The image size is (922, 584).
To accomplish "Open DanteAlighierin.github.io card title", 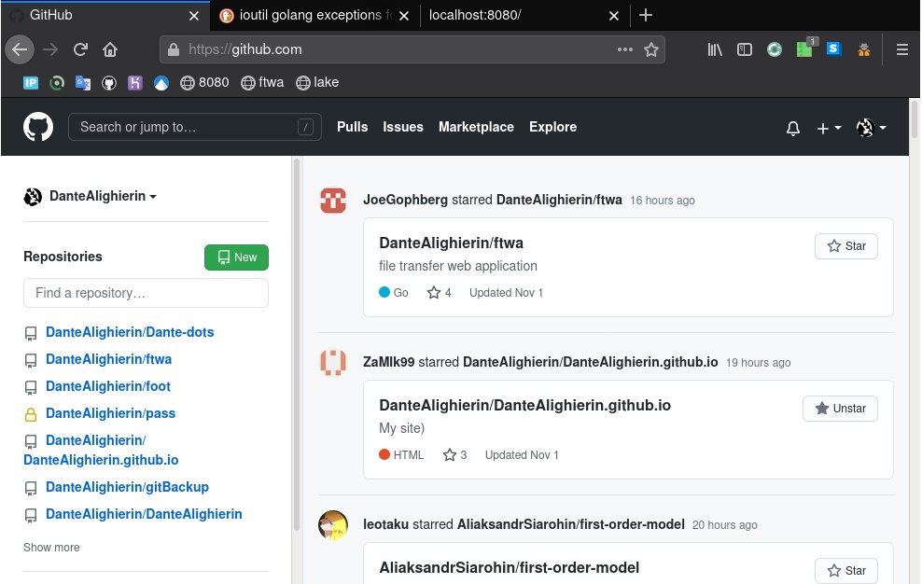I will pyautogui.click(x=524, y=406).
